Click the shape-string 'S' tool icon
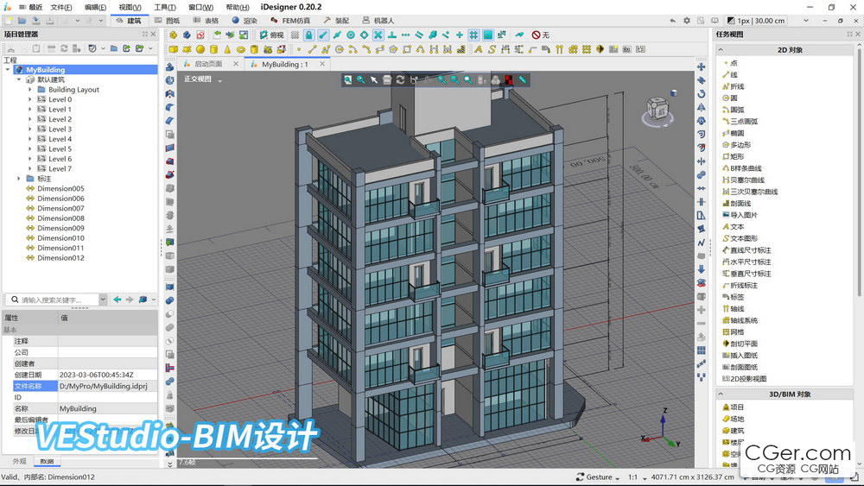This screenshot has width=864, height=486. [x=492, y=49]
